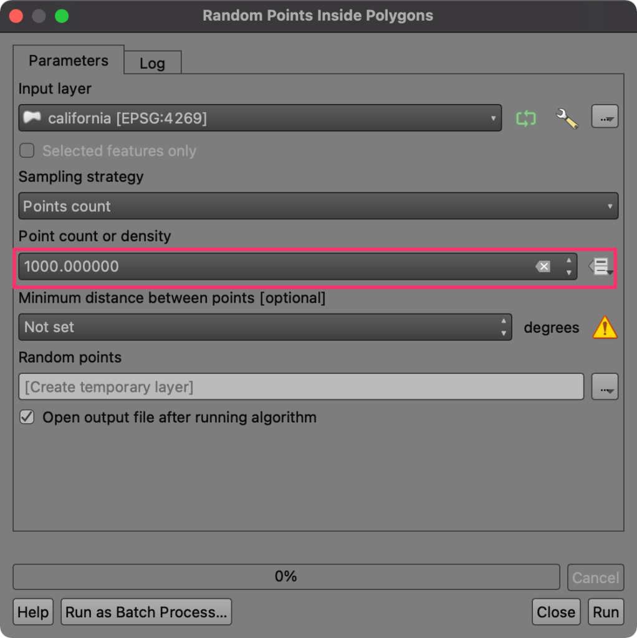Run the Random Points algorithm
Viewport: 637px width, 638px height.
[x=605, y=611]
